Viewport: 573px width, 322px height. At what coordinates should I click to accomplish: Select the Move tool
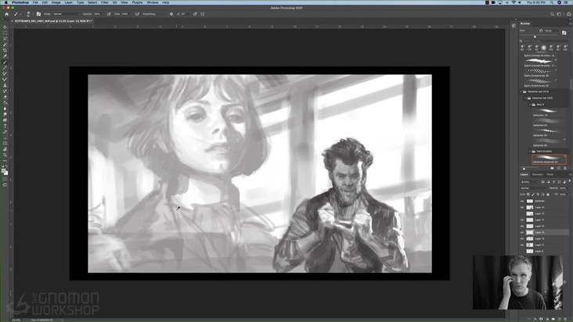(5, 27)
